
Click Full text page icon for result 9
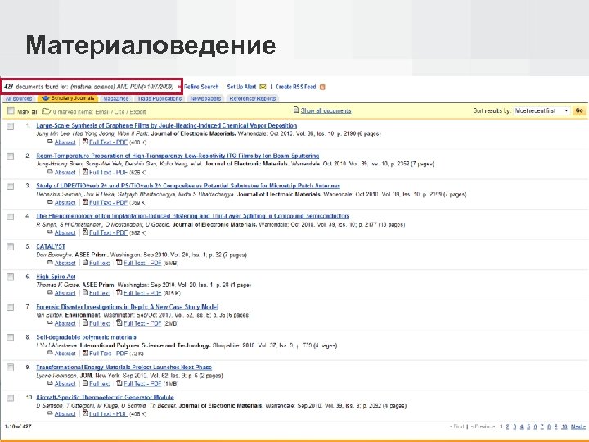pos(85,383)
